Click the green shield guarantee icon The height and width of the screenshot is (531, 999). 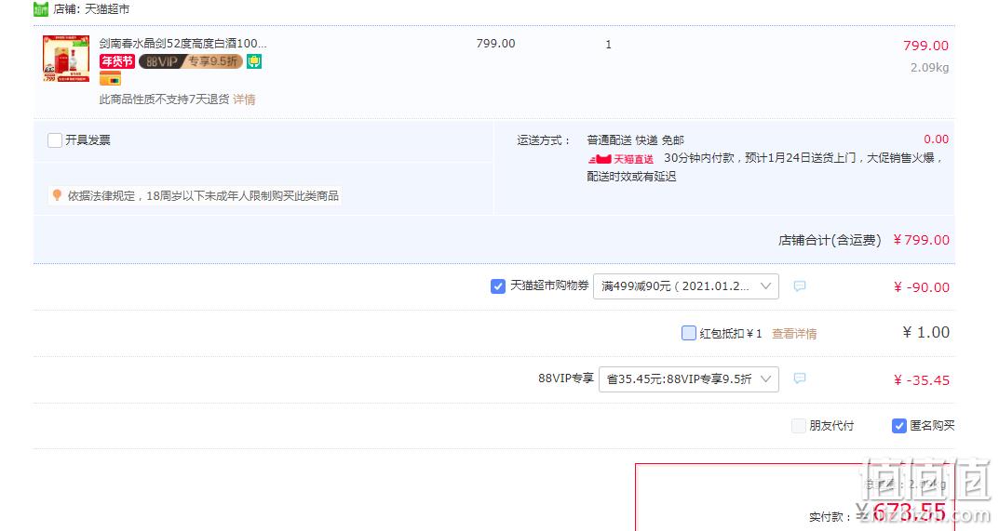254,61
